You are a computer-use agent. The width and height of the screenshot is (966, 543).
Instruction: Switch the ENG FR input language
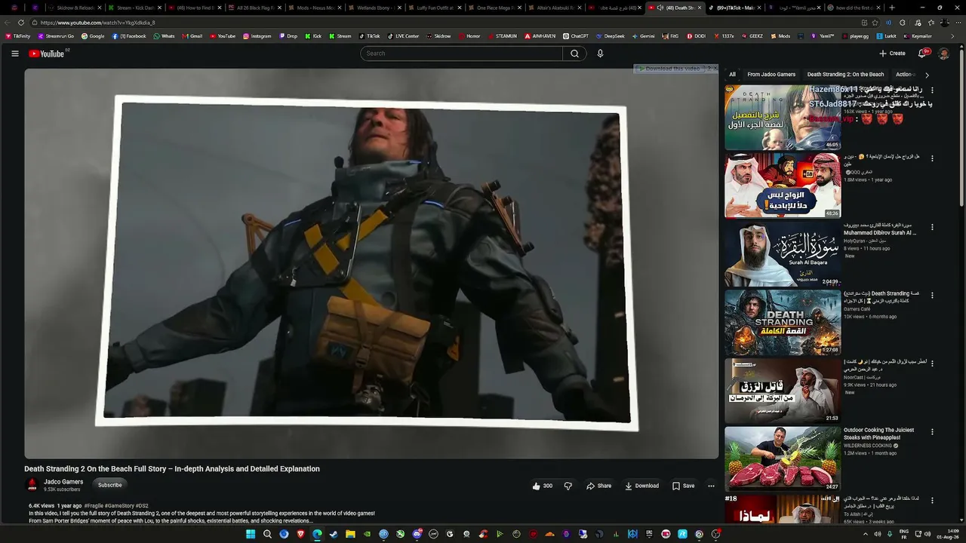pyautogui.click(x=904, y=534)
